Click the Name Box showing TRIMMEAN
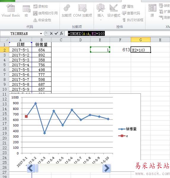The image size is (170, 178). click(19, 34)
